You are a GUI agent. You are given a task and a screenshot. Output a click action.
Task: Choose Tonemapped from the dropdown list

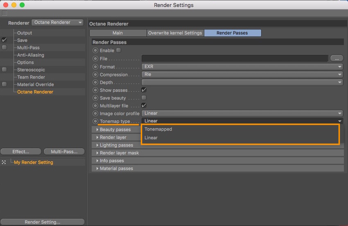coord(240,129)
